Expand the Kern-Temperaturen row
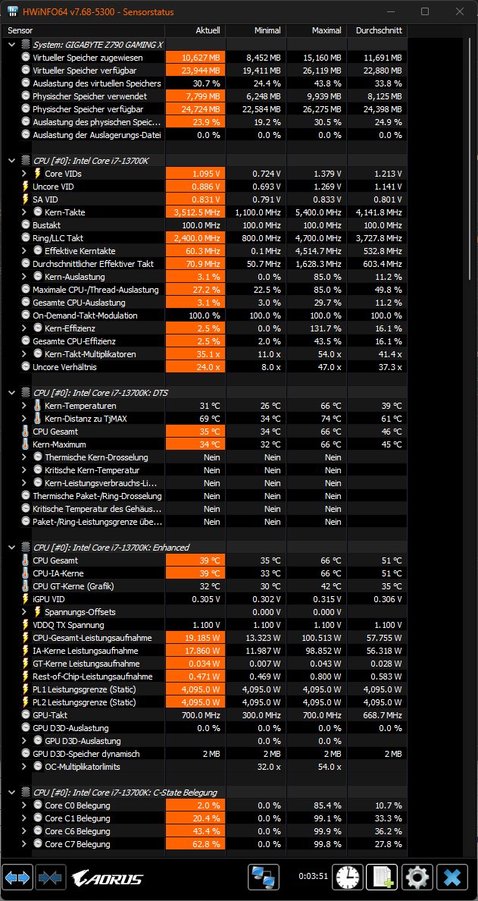478x901 pixels. pyautogui.click(x=24, y=406)
